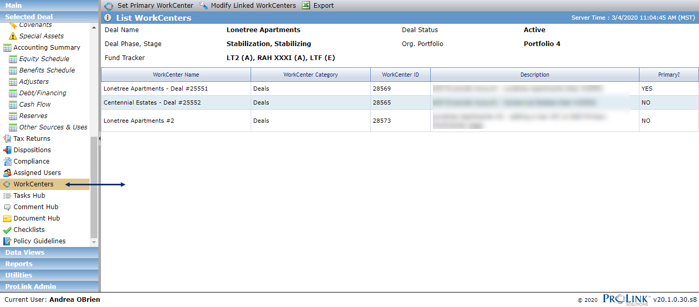Sort by WorkCenter ID column header
Image resolution: width=699 pixels, height=307 pixels.
coord(400,75)
